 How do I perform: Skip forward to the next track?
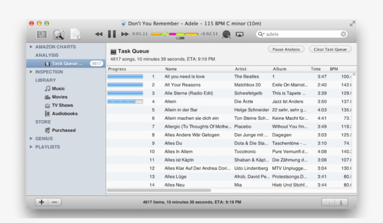(125, 34)
